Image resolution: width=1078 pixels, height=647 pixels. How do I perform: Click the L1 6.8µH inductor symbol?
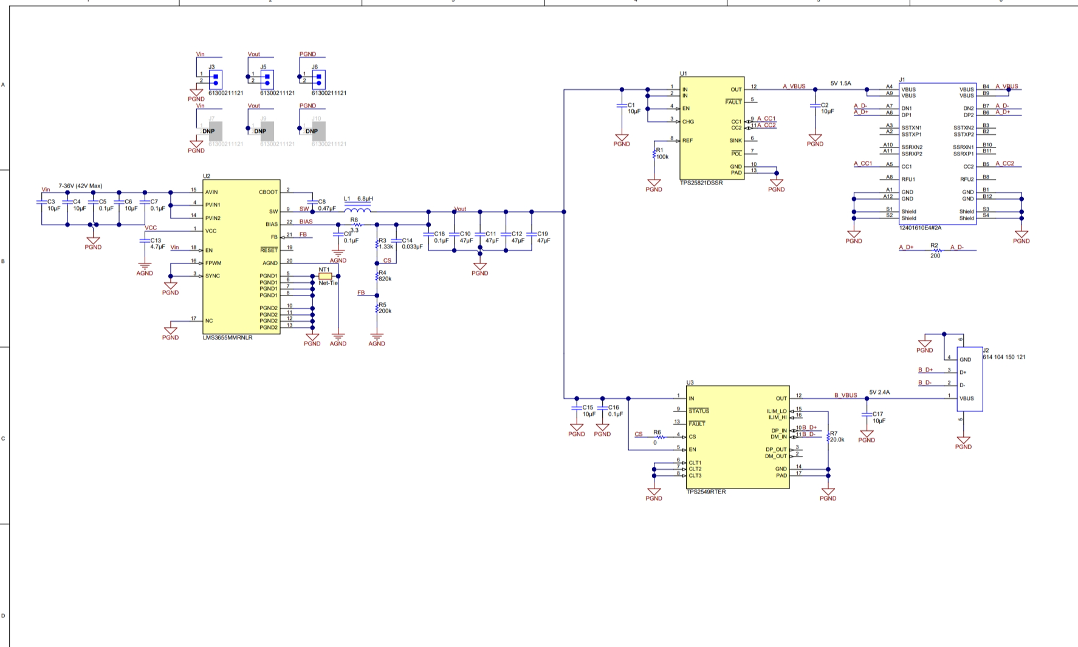(358, 209)
